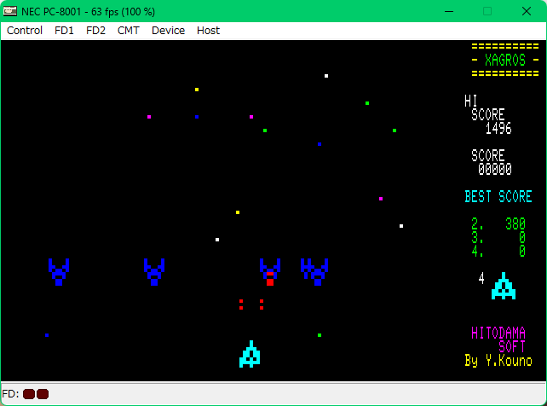Click the HI SCORE value 1496
The image size is (547, 406).
point(498,129)
